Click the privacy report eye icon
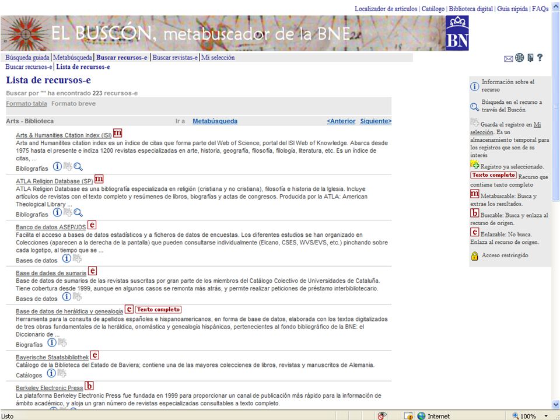The height and width of the screenshot is (420, 560). click(x=382, y=416)
